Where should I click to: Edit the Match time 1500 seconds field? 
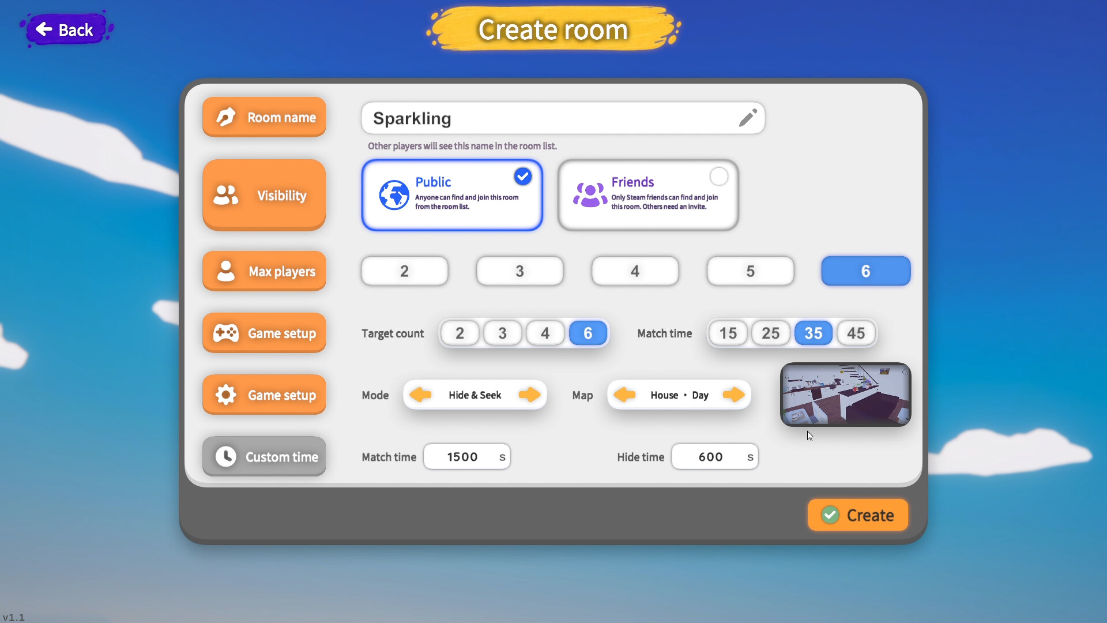(467, 457)
